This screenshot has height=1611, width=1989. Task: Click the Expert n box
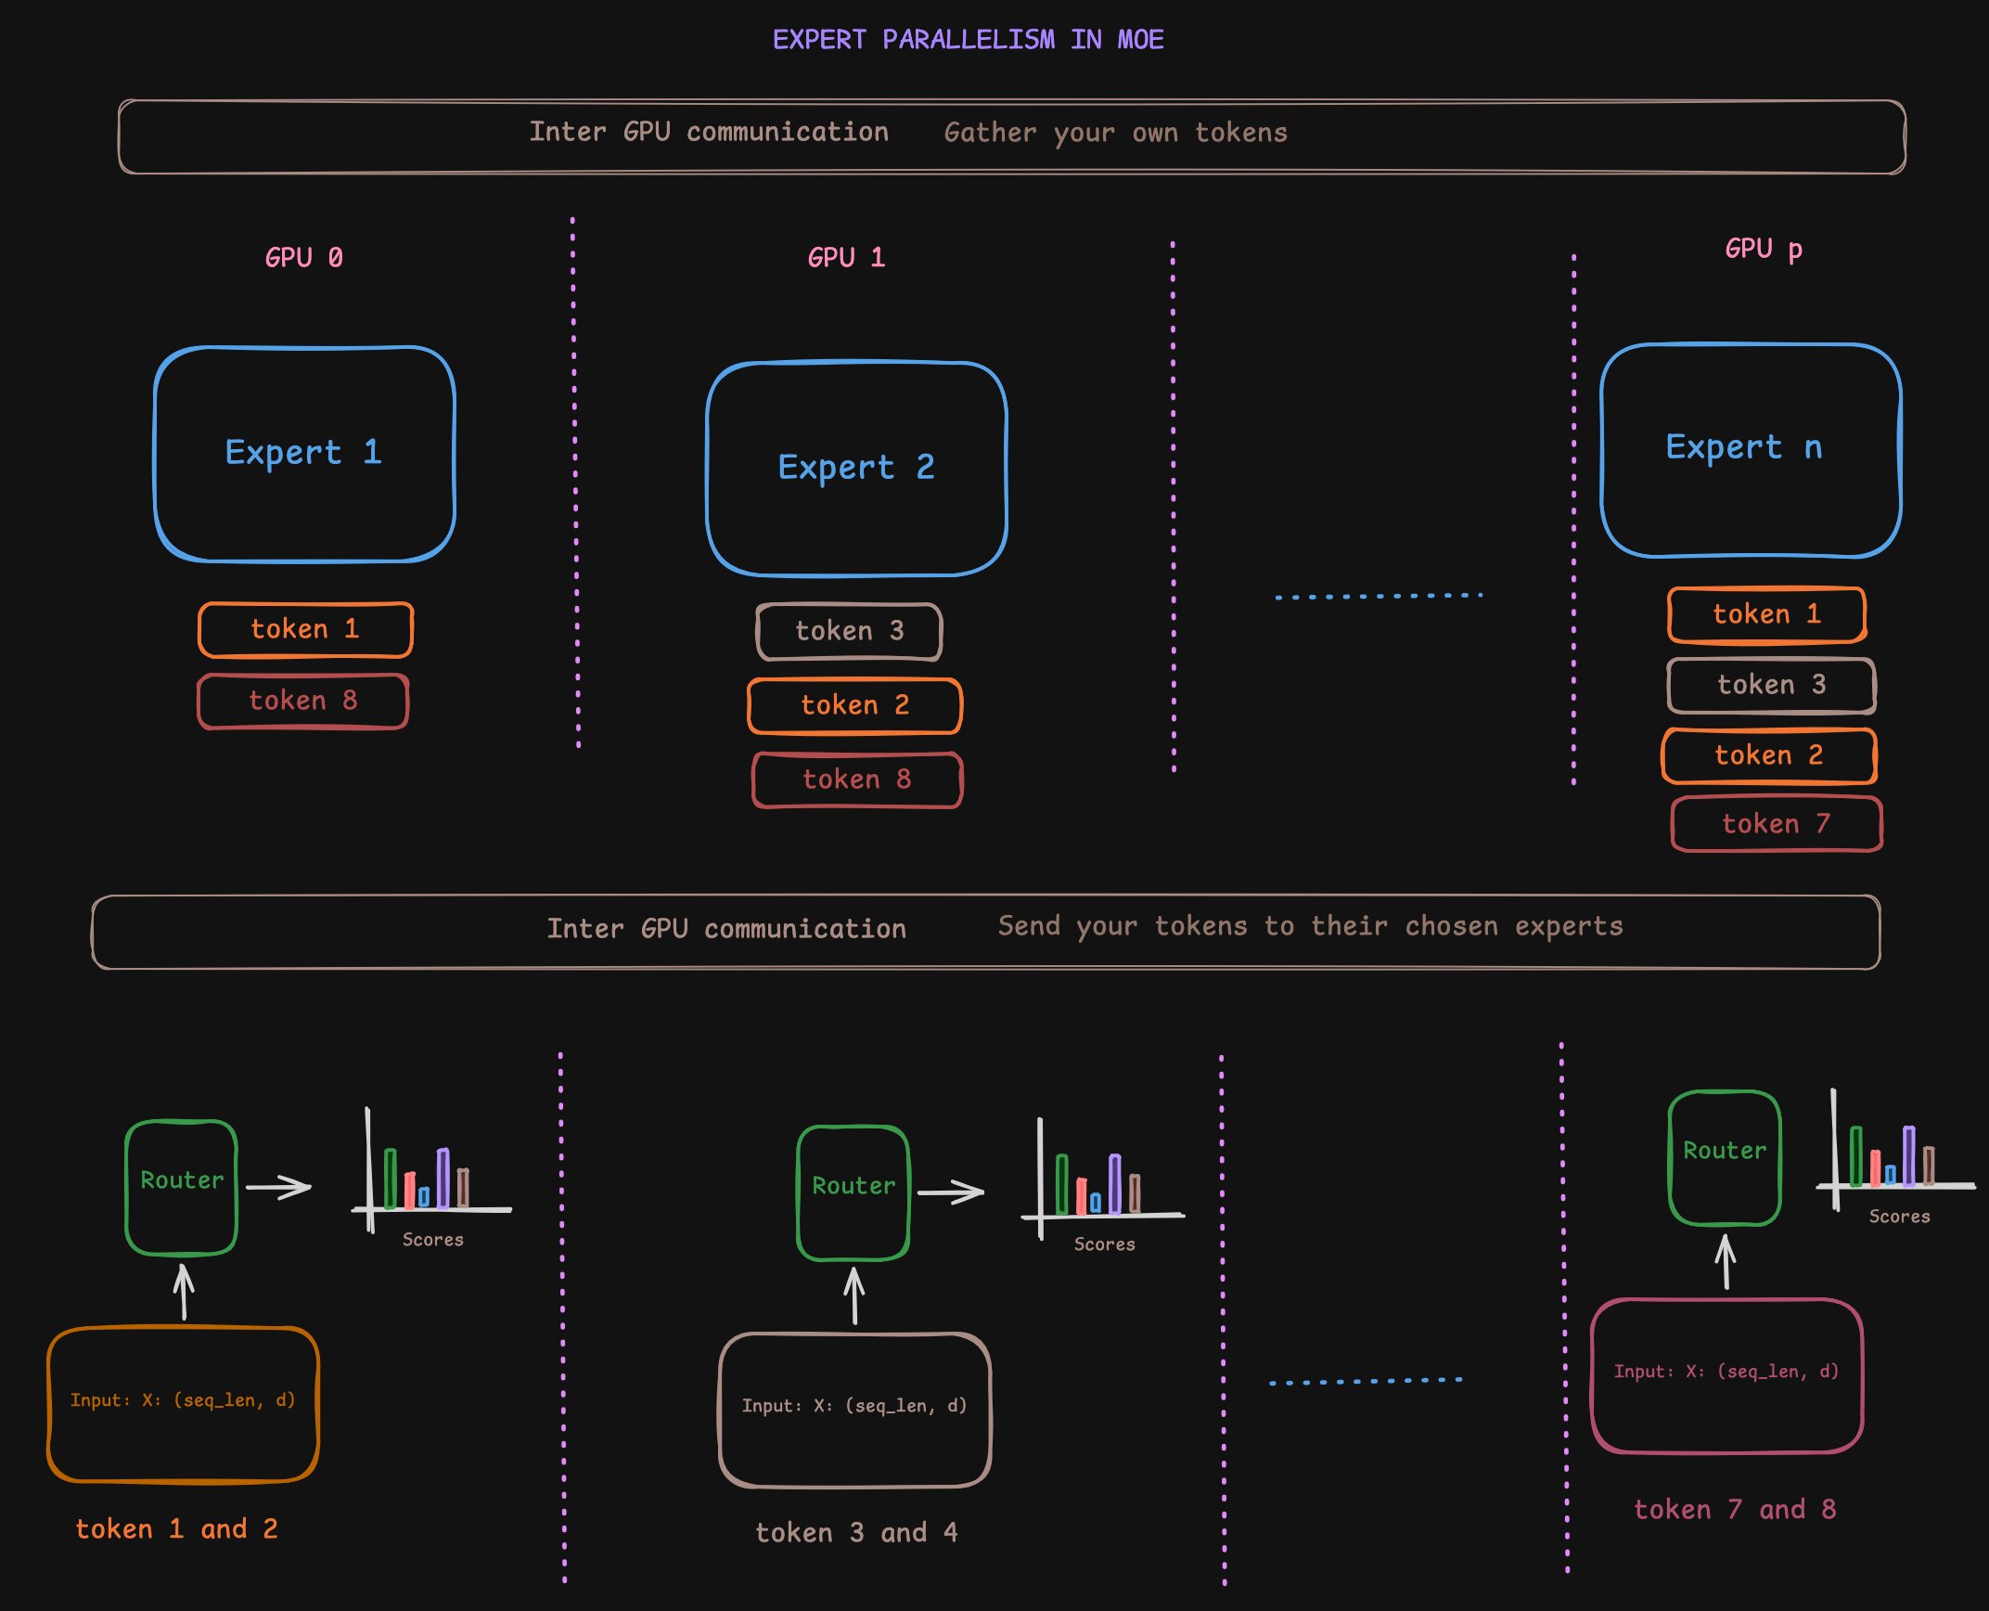(1750, 450)
